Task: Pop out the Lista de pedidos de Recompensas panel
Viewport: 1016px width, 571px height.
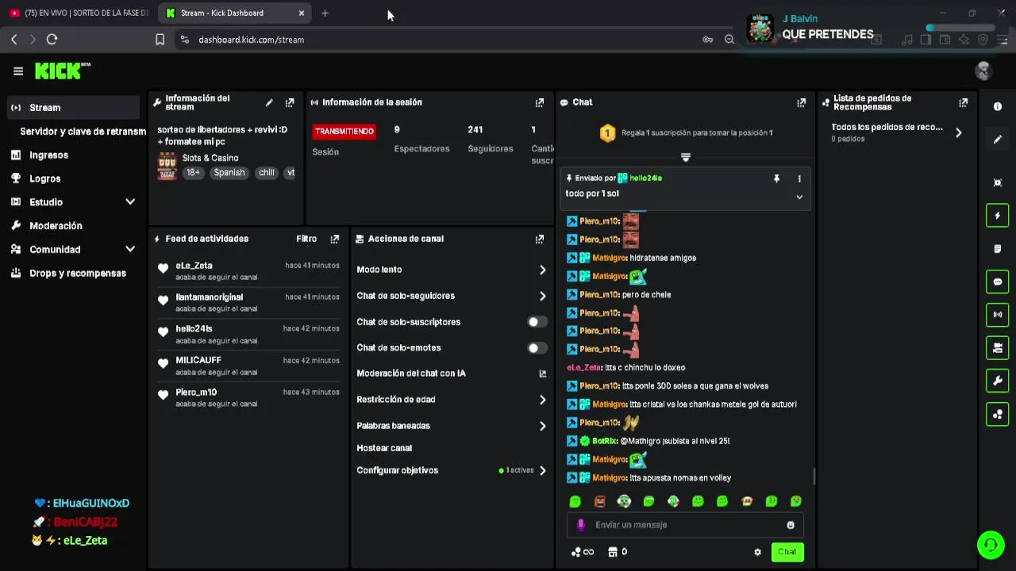Action: click(963, 102)
